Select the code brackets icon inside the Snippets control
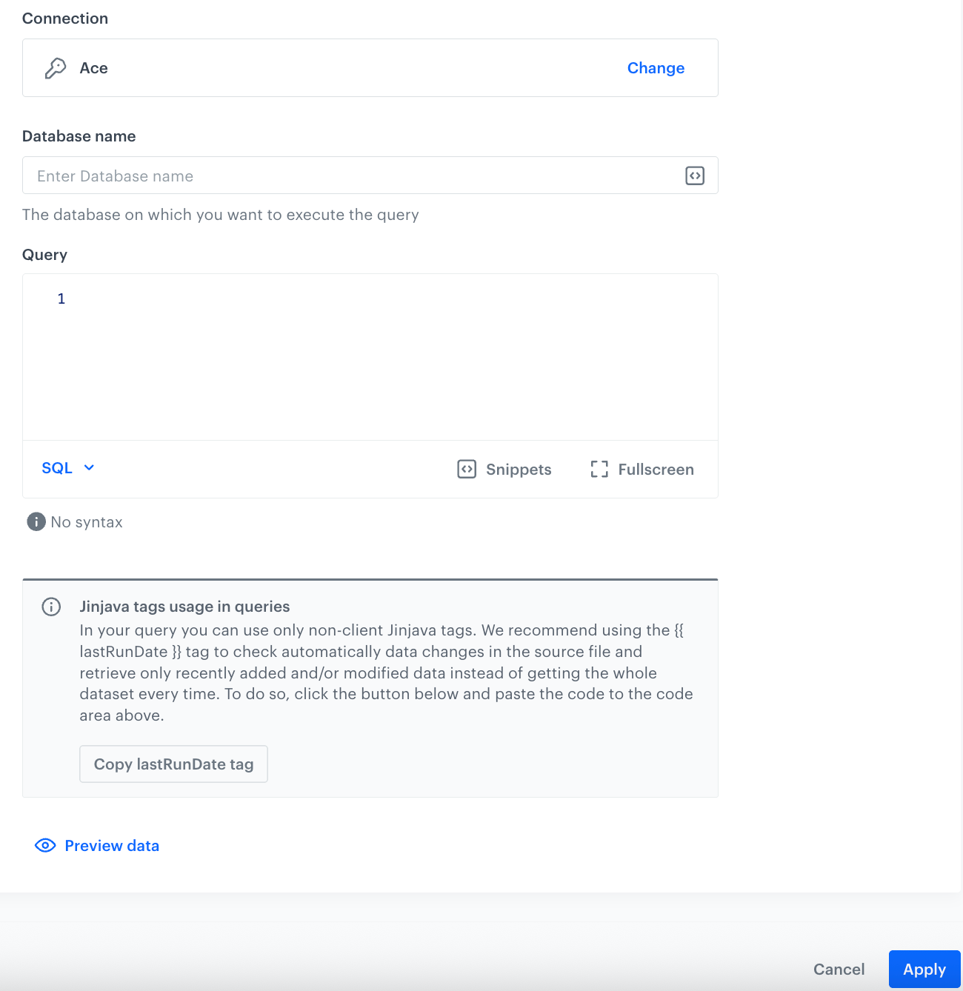Viewport: 963px width, 991px height. click(x=467, y=469)
